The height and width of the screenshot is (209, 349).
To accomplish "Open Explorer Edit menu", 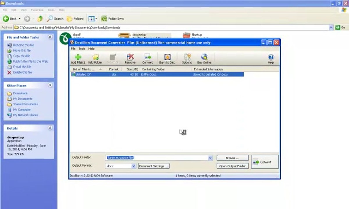I will pyautogui.click(x=14, y=10).
